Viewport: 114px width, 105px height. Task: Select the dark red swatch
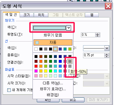pyautogui.click(x=36, y=61)
